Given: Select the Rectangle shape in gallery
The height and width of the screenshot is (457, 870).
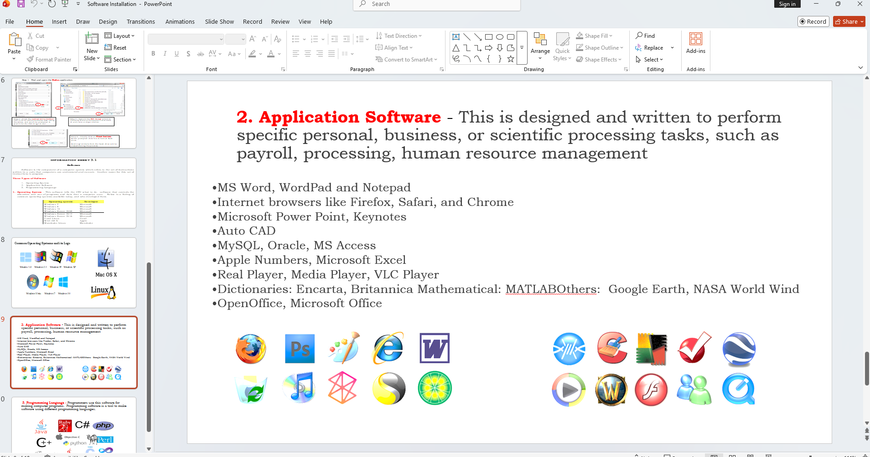Looking at the screenshot, I should [489, 37].
